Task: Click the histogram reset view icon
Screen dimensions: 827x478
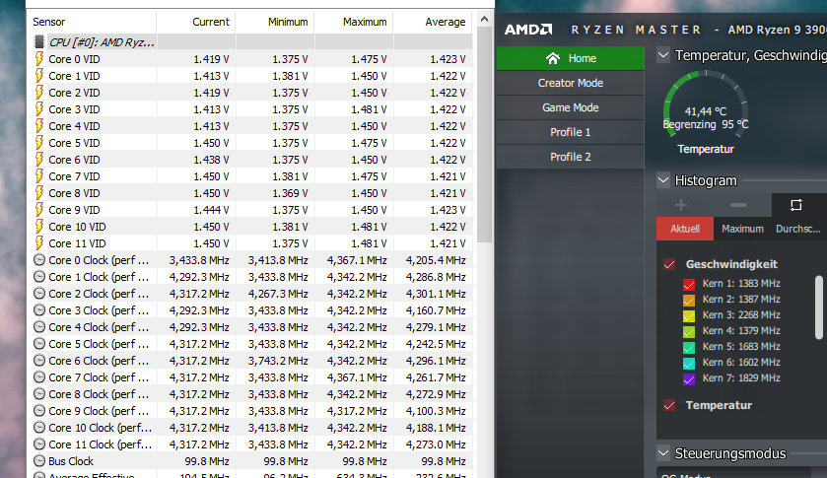Action: (x=795, y=205)
